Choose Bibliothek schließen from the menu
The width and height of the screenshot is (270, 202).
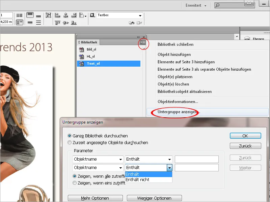click(175, 44)
